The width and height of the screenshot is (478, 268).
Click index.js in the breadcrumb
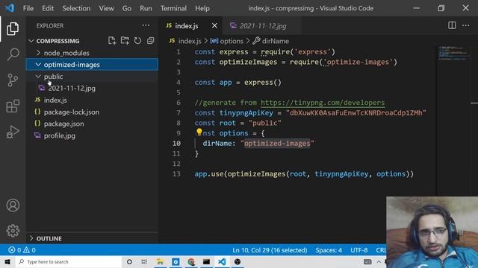[x=185, y=41]
